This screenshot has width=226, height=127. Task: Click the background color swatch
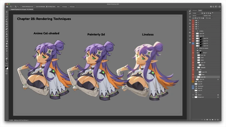click(x=7, y=68)
